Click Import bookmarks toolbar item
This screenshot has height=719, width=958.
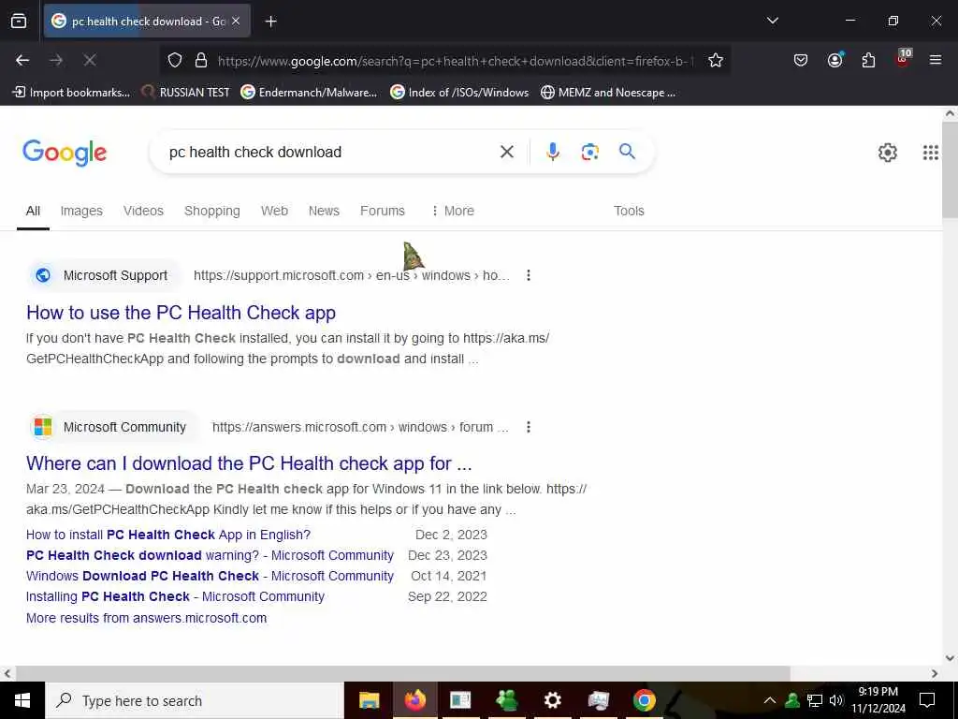point(71,93)
